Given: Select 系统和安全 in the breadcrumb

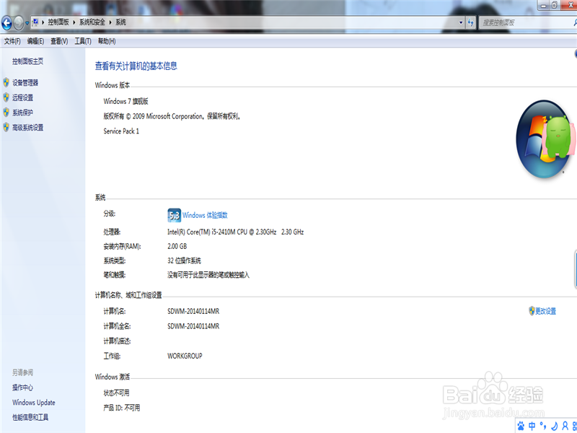Looking at the screenshot, I should click(x=92, y=22).
